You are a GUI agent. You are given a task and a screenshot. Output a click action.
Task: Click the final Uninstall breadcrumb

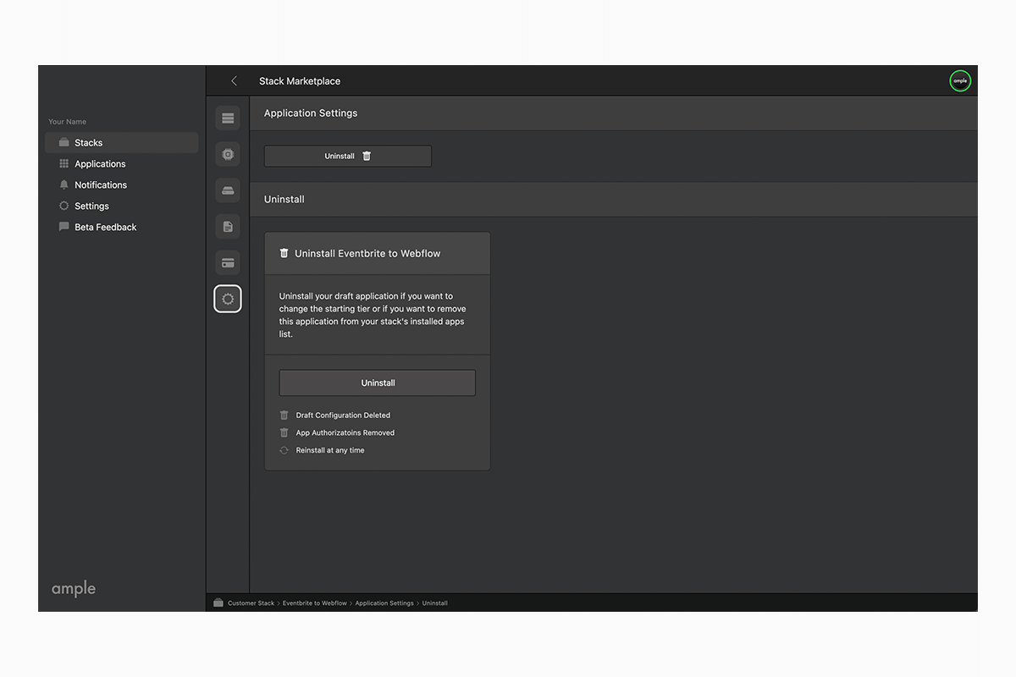(434, 603)
